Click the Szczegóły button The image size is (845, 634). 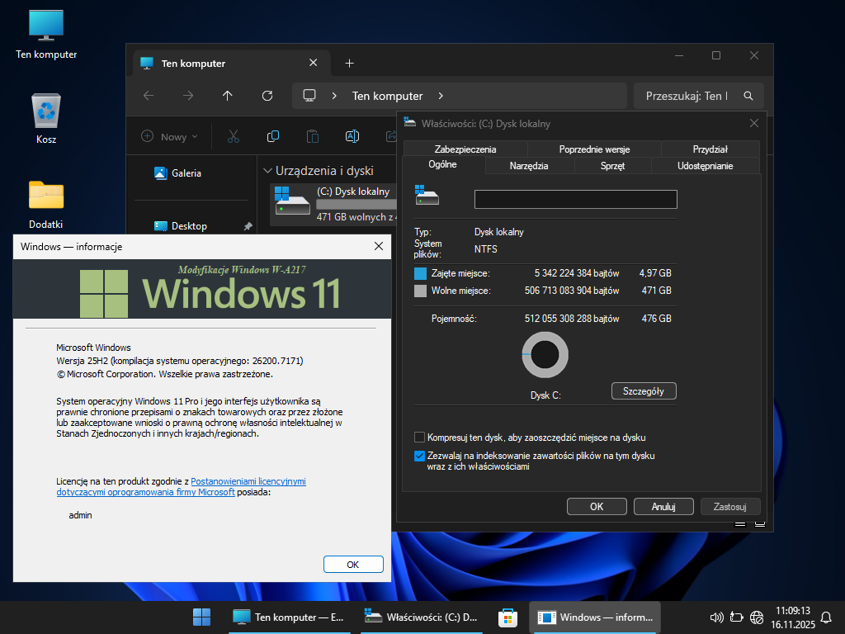[644, 391]
